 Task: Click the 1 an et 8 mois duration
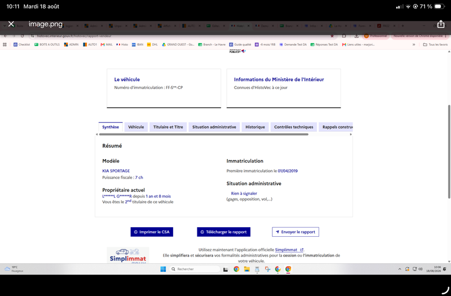point(158,196)
